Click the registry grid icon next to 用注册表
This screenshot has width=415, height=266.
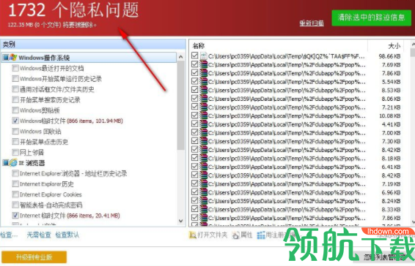(x=261, y=235)
